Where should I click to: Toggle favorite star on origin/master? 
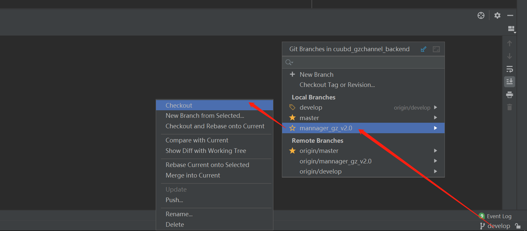tap(292, 151)
